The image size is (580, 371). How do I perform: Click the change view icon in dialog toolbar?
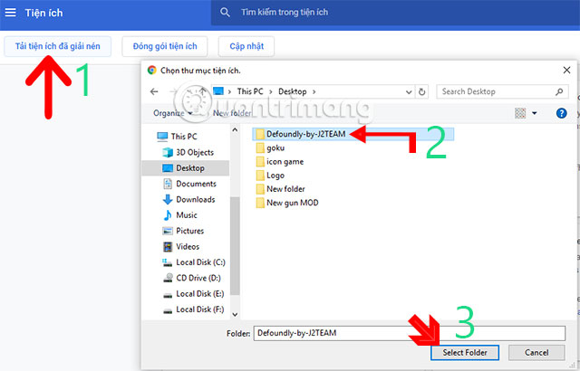tap(520, 113)
